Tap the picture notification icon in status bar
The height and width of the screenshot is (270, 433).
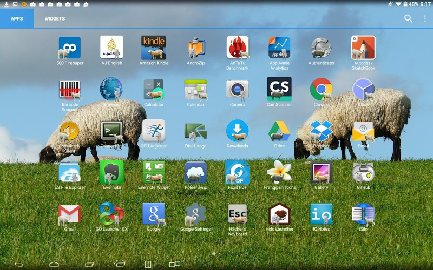click(15, 4)
